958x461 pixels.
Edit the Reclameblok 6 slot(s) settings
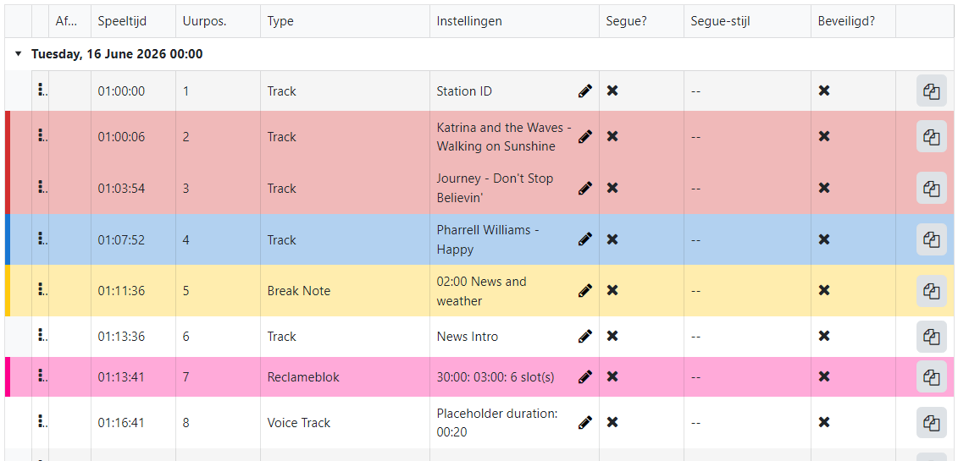pyautogui.click(x=584, y=377)
